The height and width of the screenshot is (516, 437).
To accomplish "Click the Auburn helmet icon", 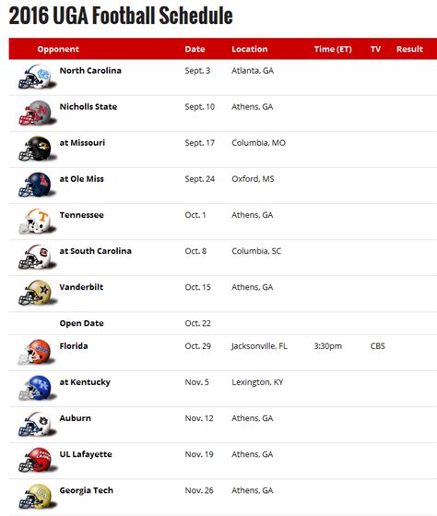I will [37, 425].
